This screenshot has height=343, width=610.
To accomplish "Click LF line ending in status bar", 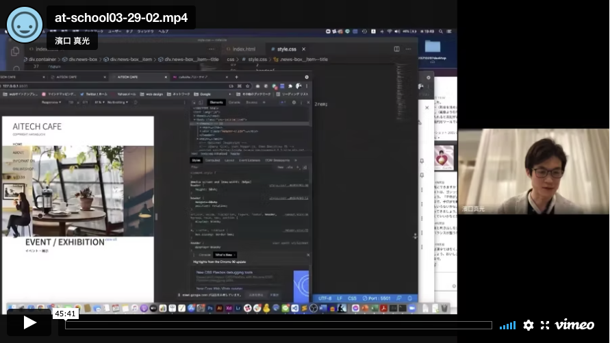I will click(x=340, y=298).
